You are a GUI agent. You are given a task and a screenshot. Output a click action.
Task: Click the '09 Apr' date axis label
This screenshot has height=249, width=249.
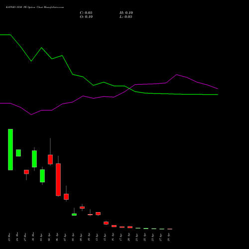81,237
